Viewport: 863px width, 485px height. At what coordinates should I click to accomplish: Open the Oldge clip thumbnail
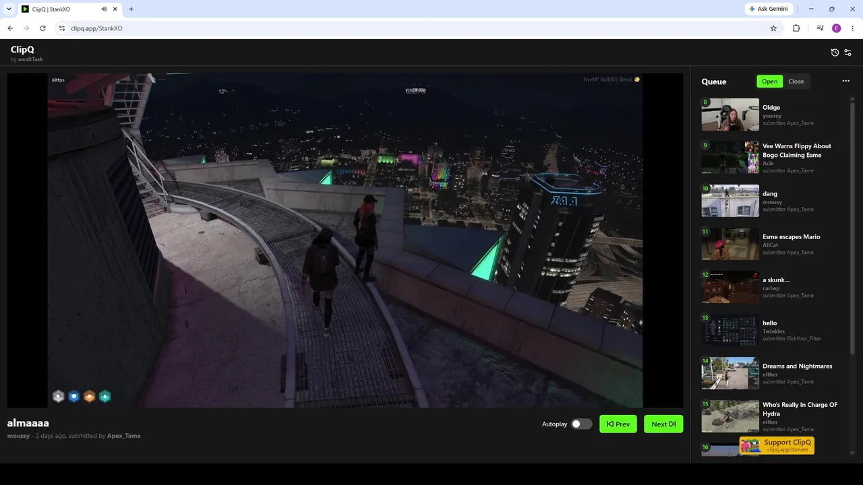coord(730,115)
